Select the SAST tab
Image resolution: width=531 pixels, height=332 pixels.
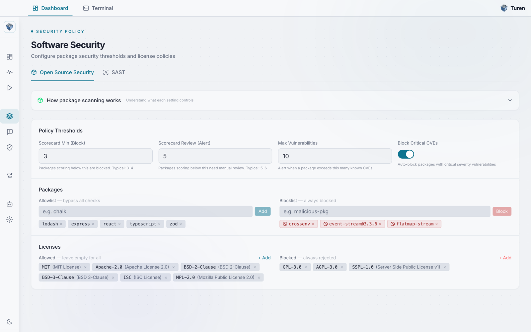point(114,72)
